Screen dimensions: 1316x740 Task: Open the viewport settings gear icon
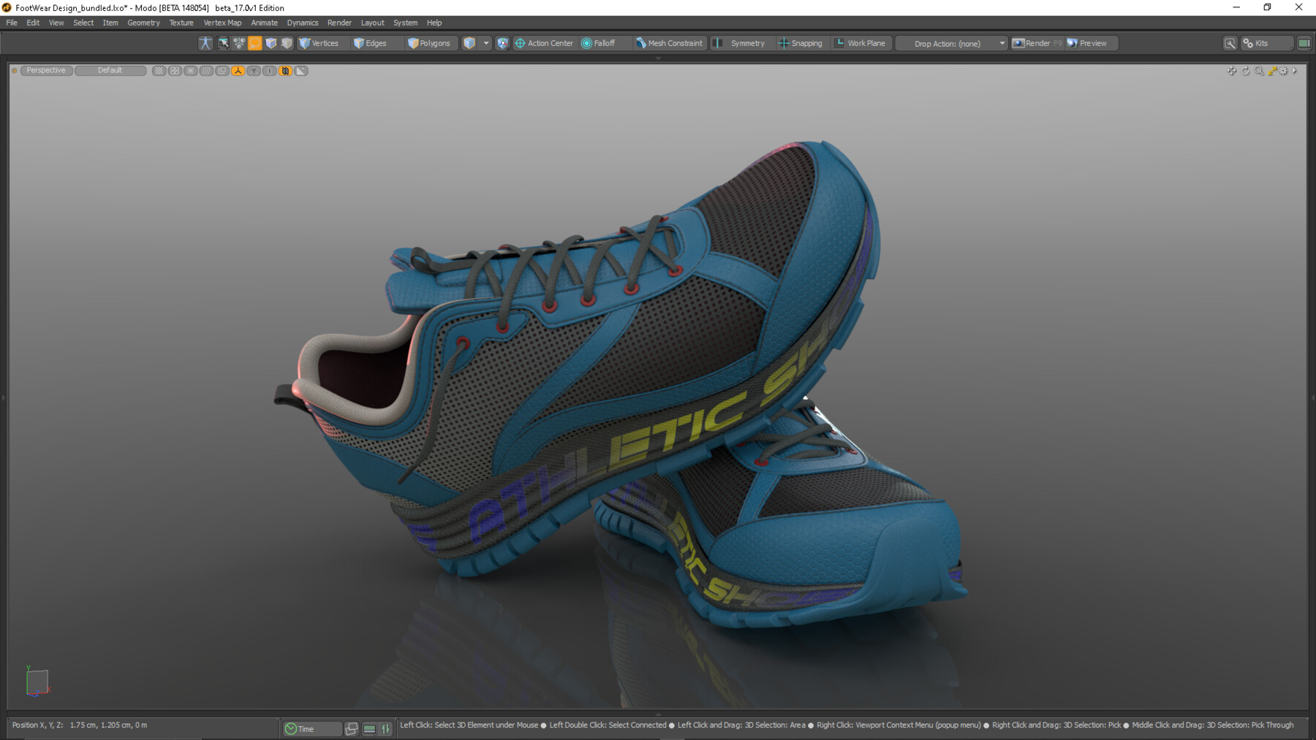click(x=1284, y=71)
